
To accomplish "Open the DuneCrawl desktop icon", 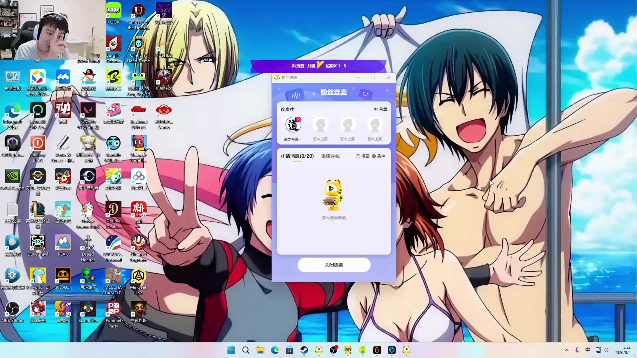I will click(38, 245).
